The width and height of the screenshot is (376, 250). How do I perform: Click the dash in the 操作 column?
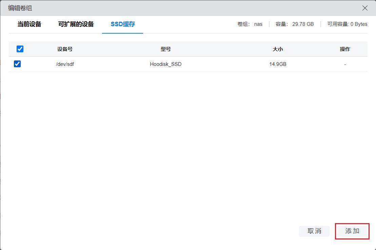[345, 64]
